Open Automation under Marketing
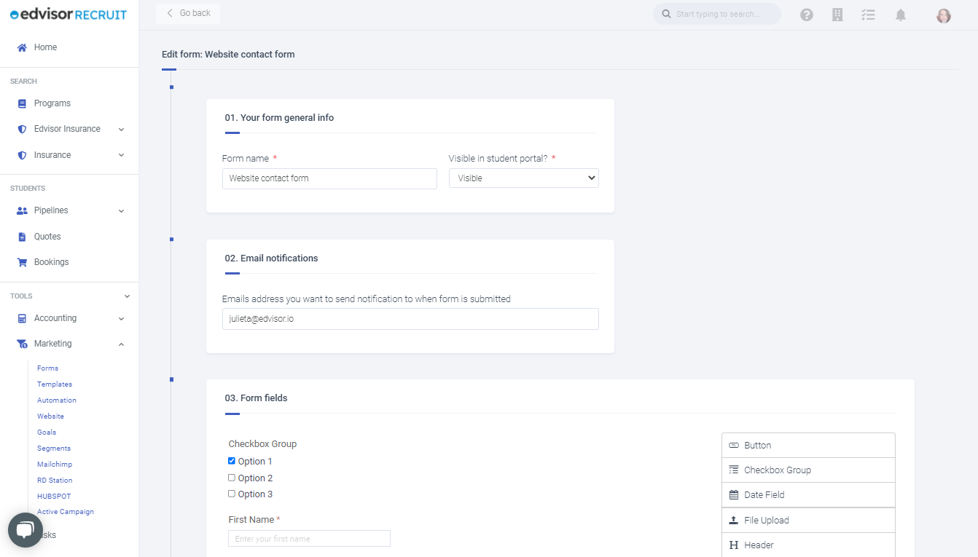 coord(57,400)
